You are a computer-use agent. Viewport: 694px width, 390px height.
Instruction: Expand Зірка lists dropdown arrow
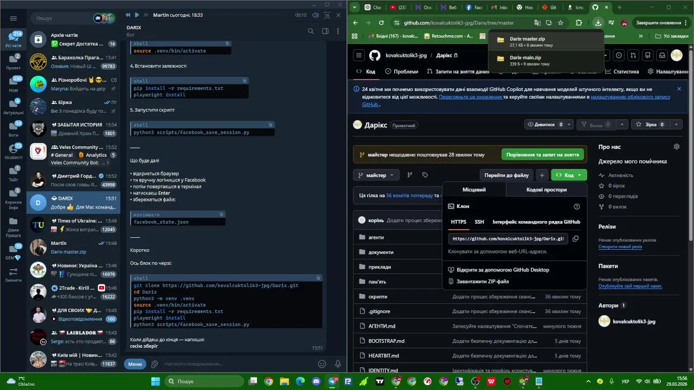[676, 125]
